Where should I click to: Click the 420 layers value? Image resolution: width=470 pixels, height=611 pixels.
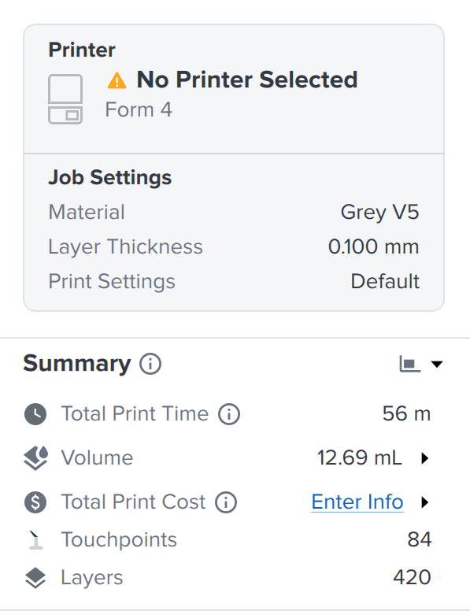[412, 577]
